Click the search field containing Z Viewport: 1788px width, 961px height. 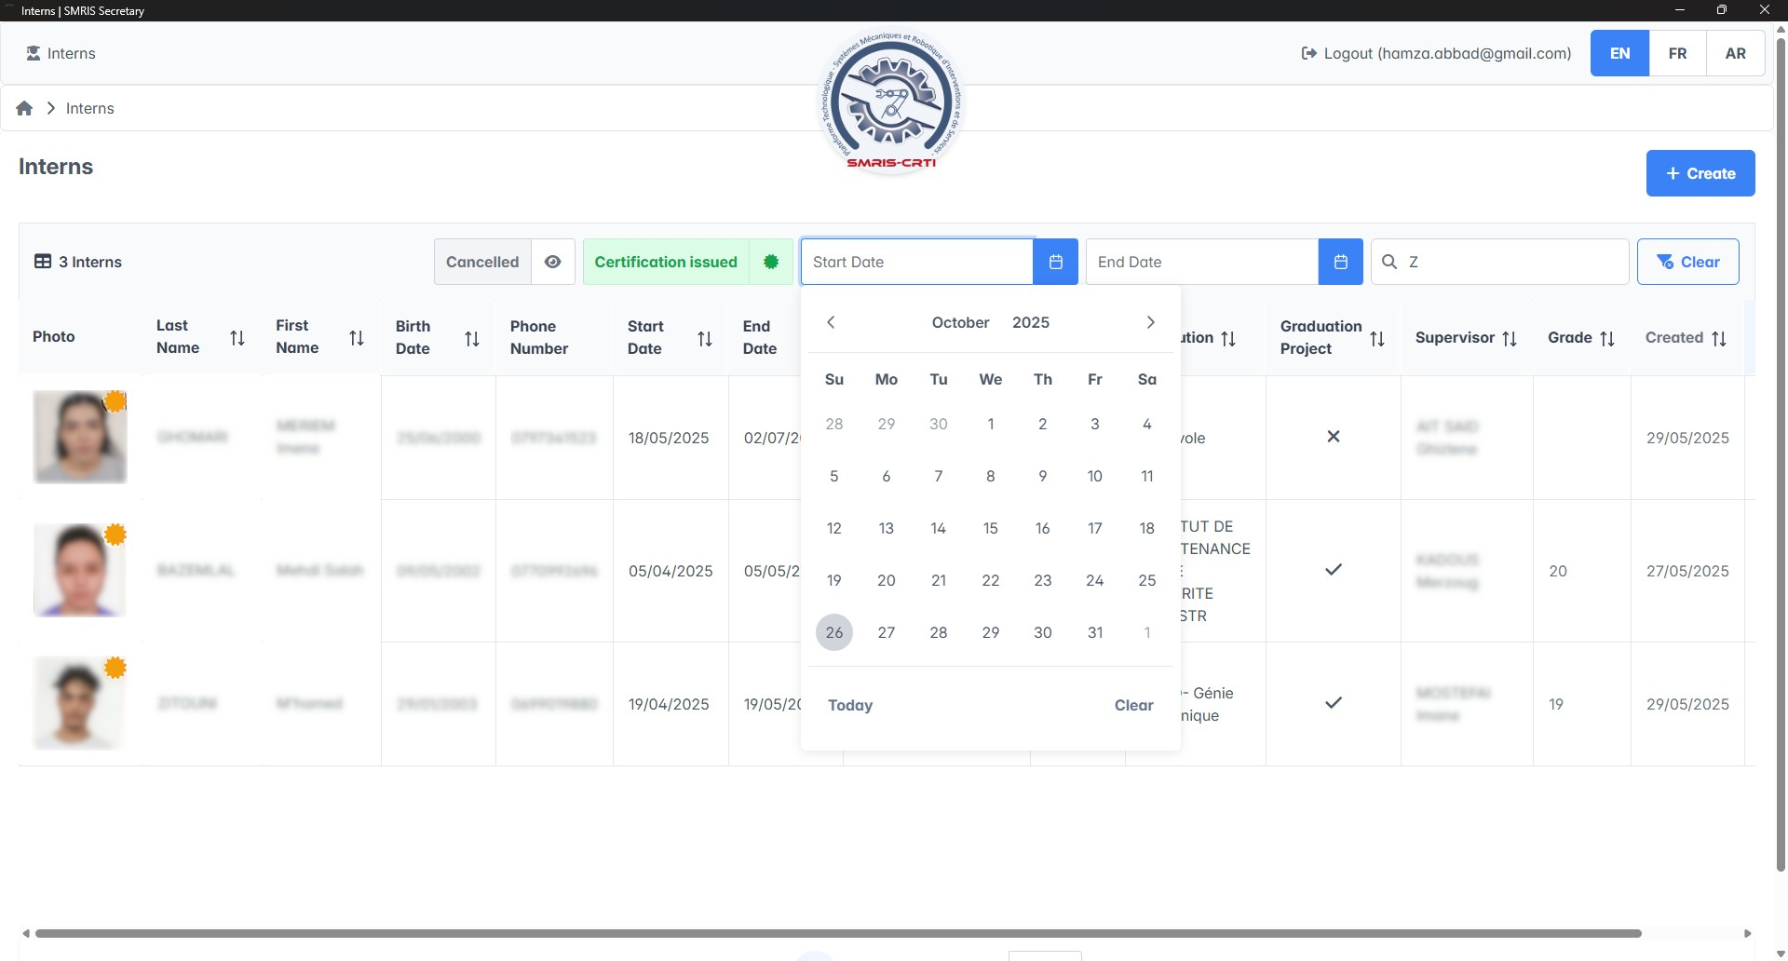click(x=1499, y=262)
